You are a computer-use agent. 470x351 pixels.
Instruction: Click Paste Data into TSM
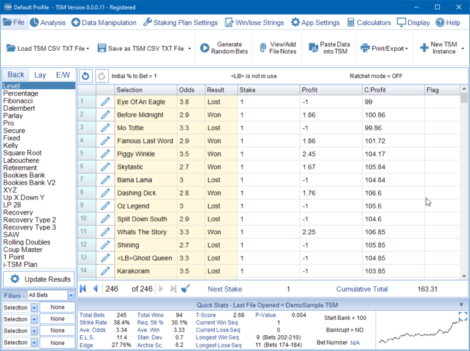click(x=330, y=48)
